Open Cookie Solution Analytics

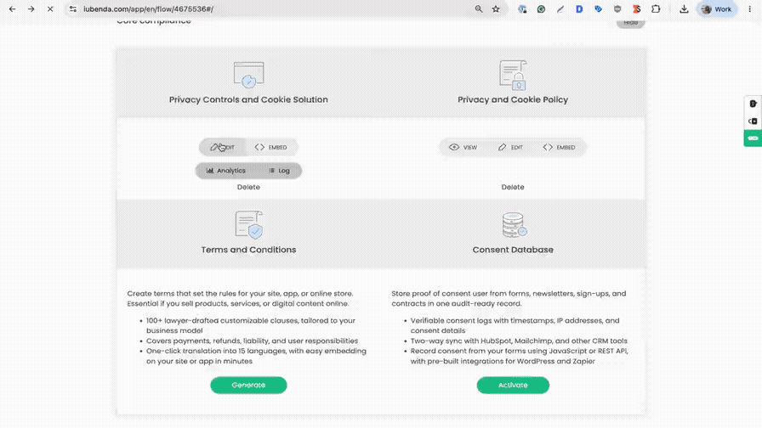pyautogui.click(x=226, y=171)
